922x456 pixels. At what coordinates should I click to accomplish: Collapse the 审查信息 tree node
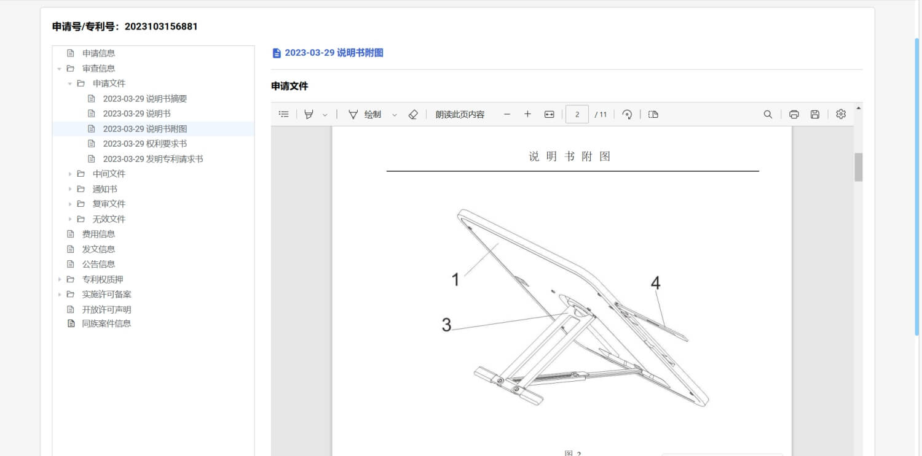pyautogui.click(x=60, y=69)
